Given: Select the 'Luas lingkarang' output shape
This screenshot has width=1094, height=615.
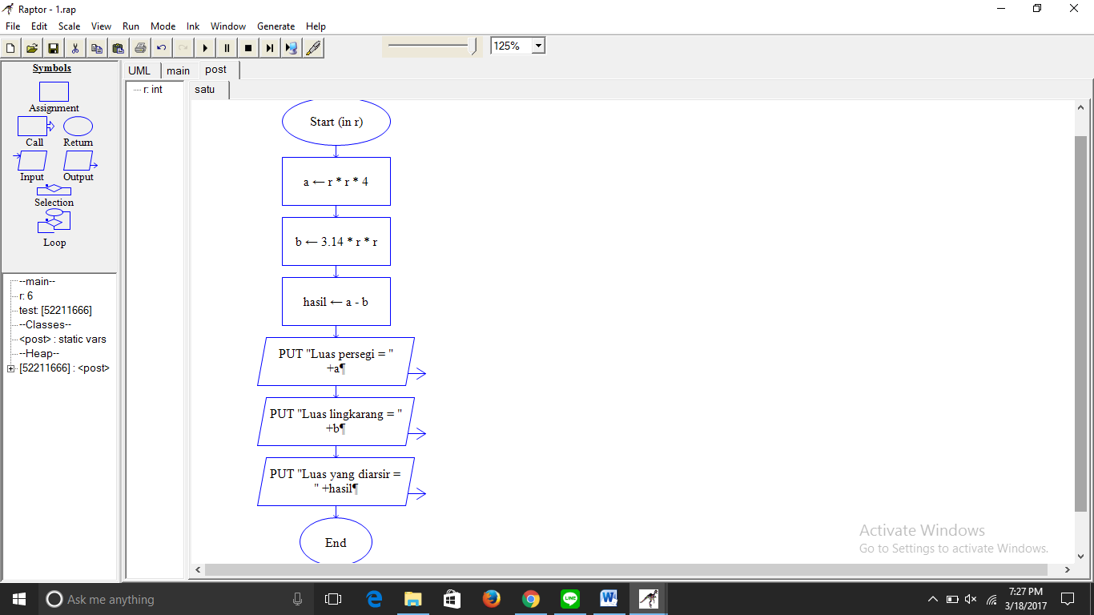Looking at the screenshot, I should (x=336, y=421).
